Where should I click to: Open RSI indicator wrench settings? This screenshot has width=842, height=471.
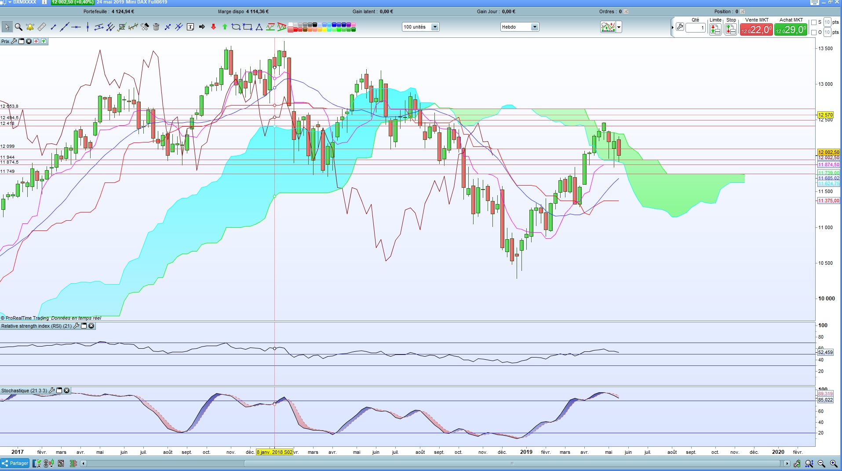(76, 326)
